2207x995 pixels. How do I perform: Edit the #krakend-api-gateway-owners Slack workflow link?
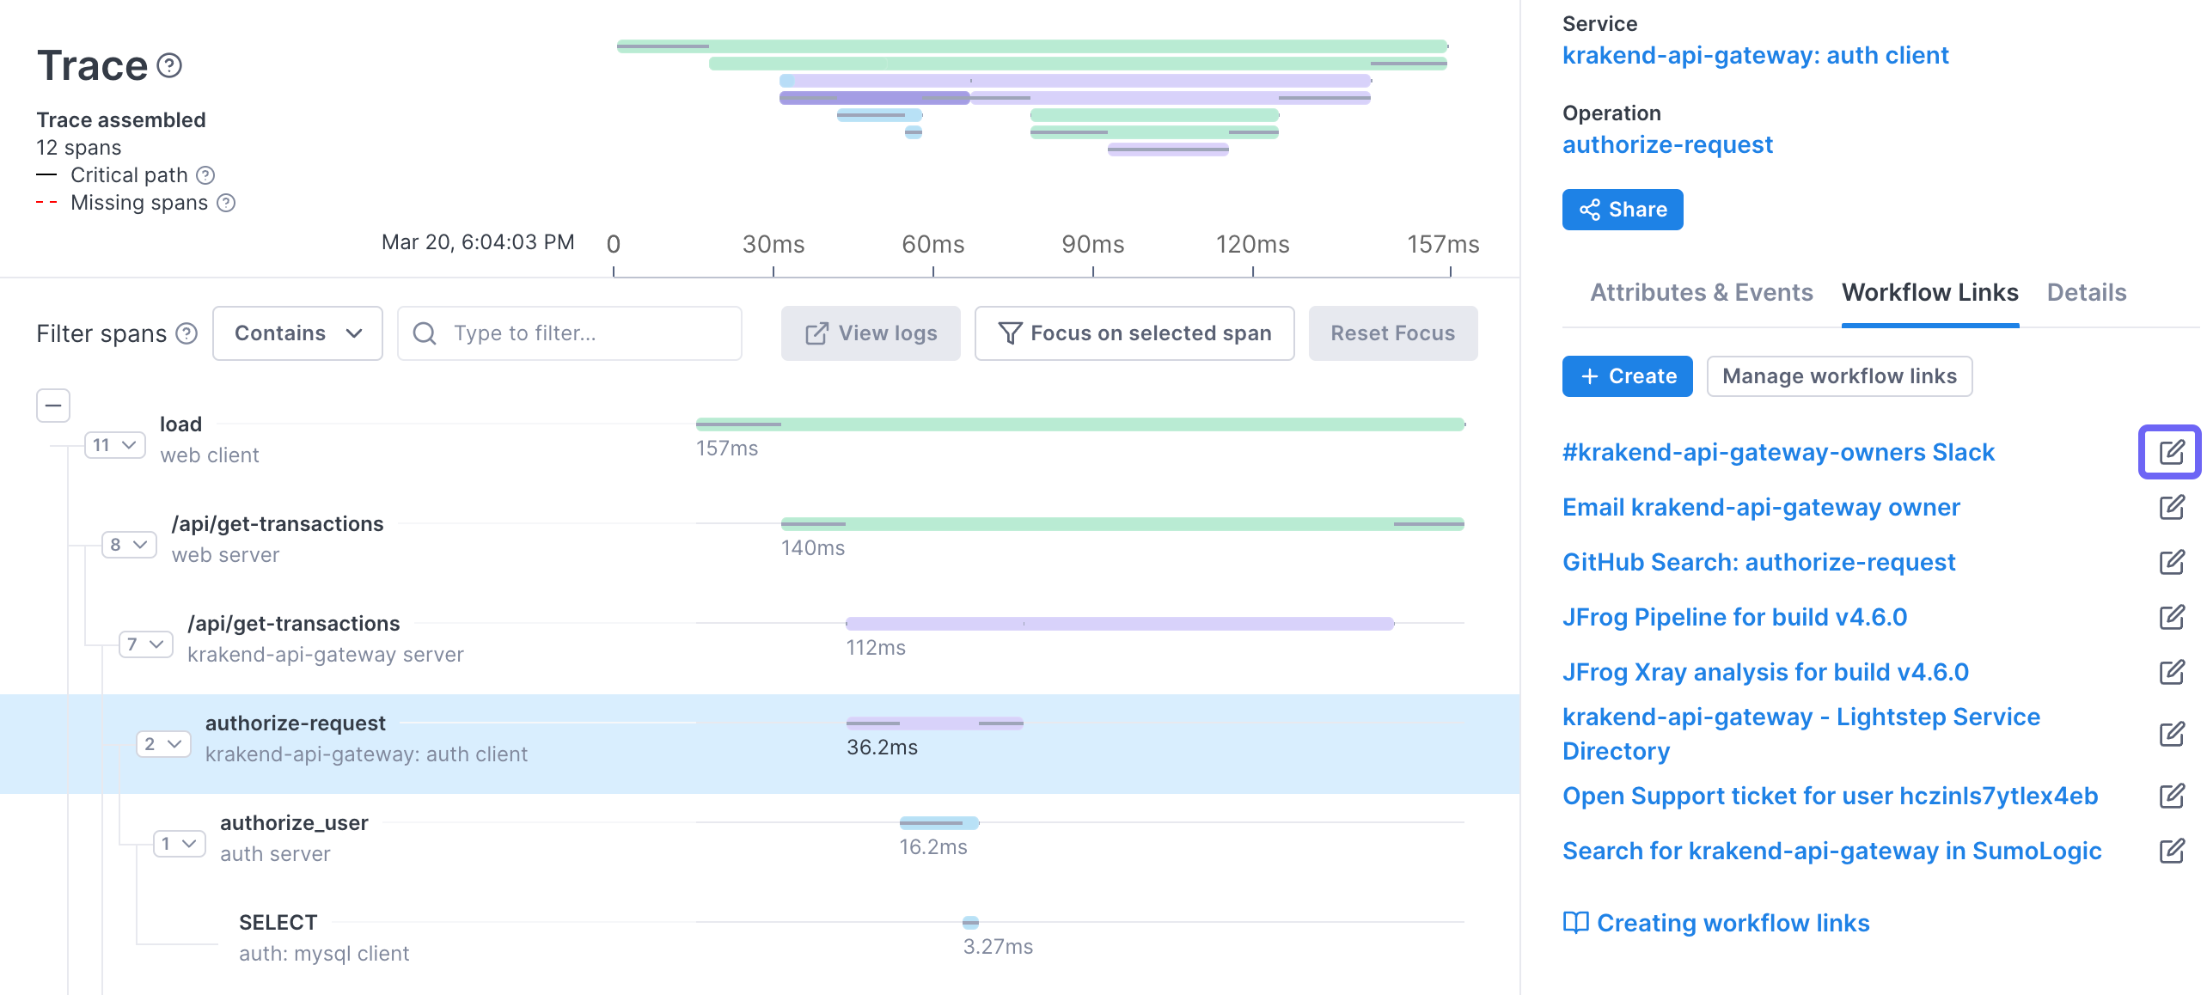[2171, 452]
